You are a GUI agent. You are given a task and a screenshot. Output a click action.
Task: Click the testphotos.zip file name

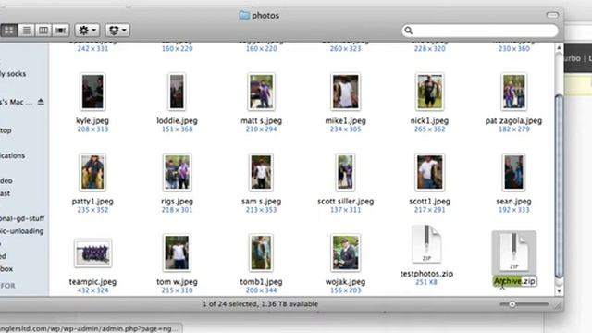[426, 274]
